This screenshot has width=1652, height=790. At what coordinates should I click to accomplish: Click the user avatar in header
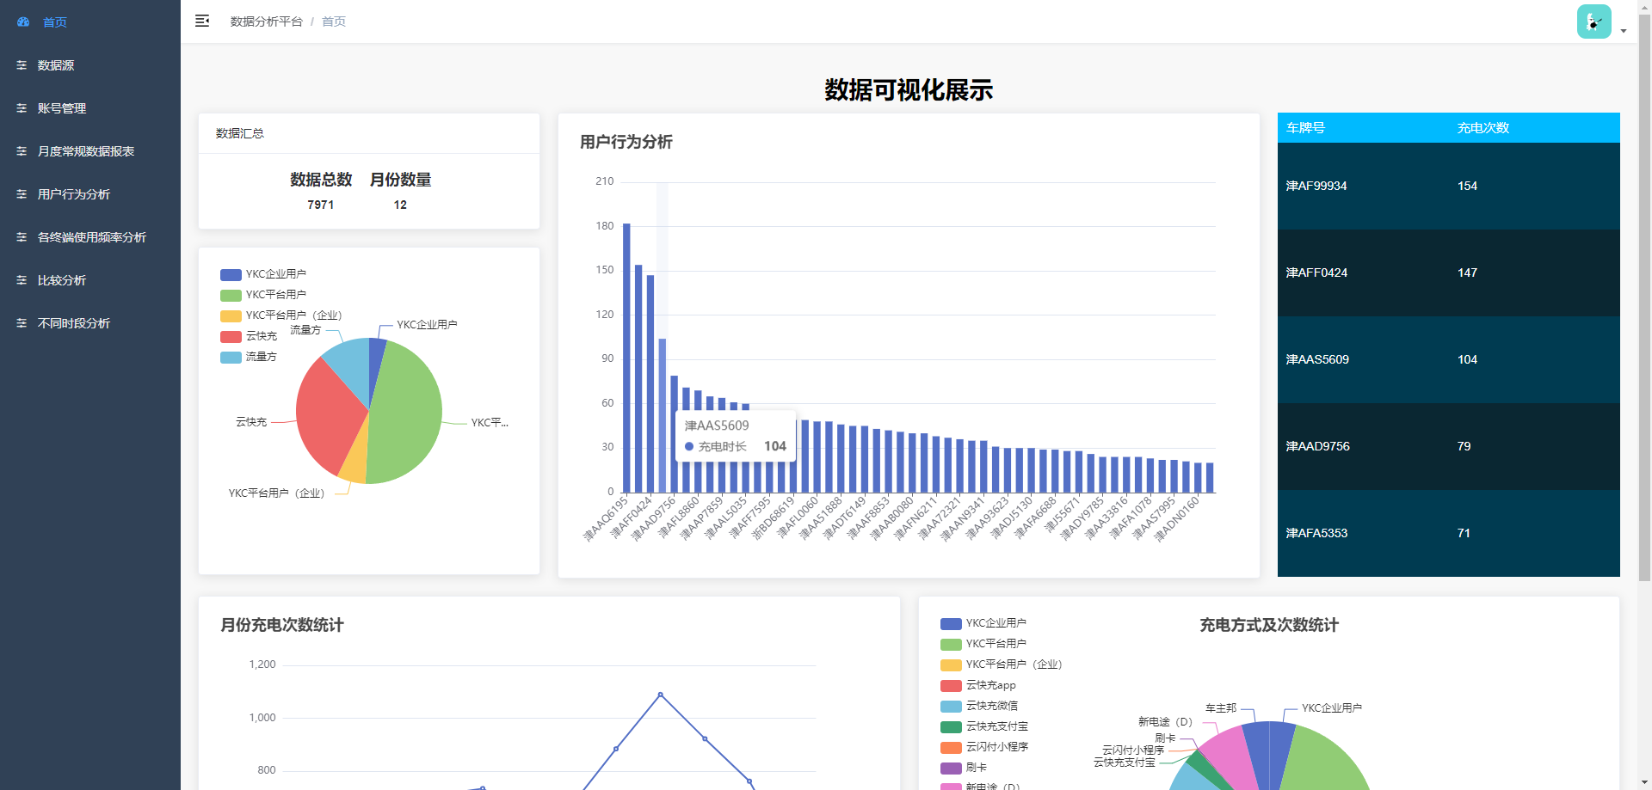(x=1593, y=21)
